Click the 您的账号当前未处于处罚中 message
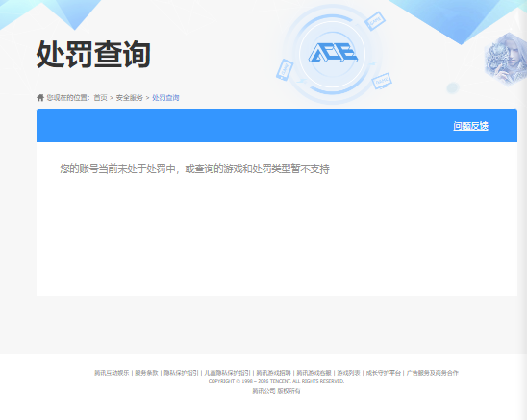 [x=194, y=168]
